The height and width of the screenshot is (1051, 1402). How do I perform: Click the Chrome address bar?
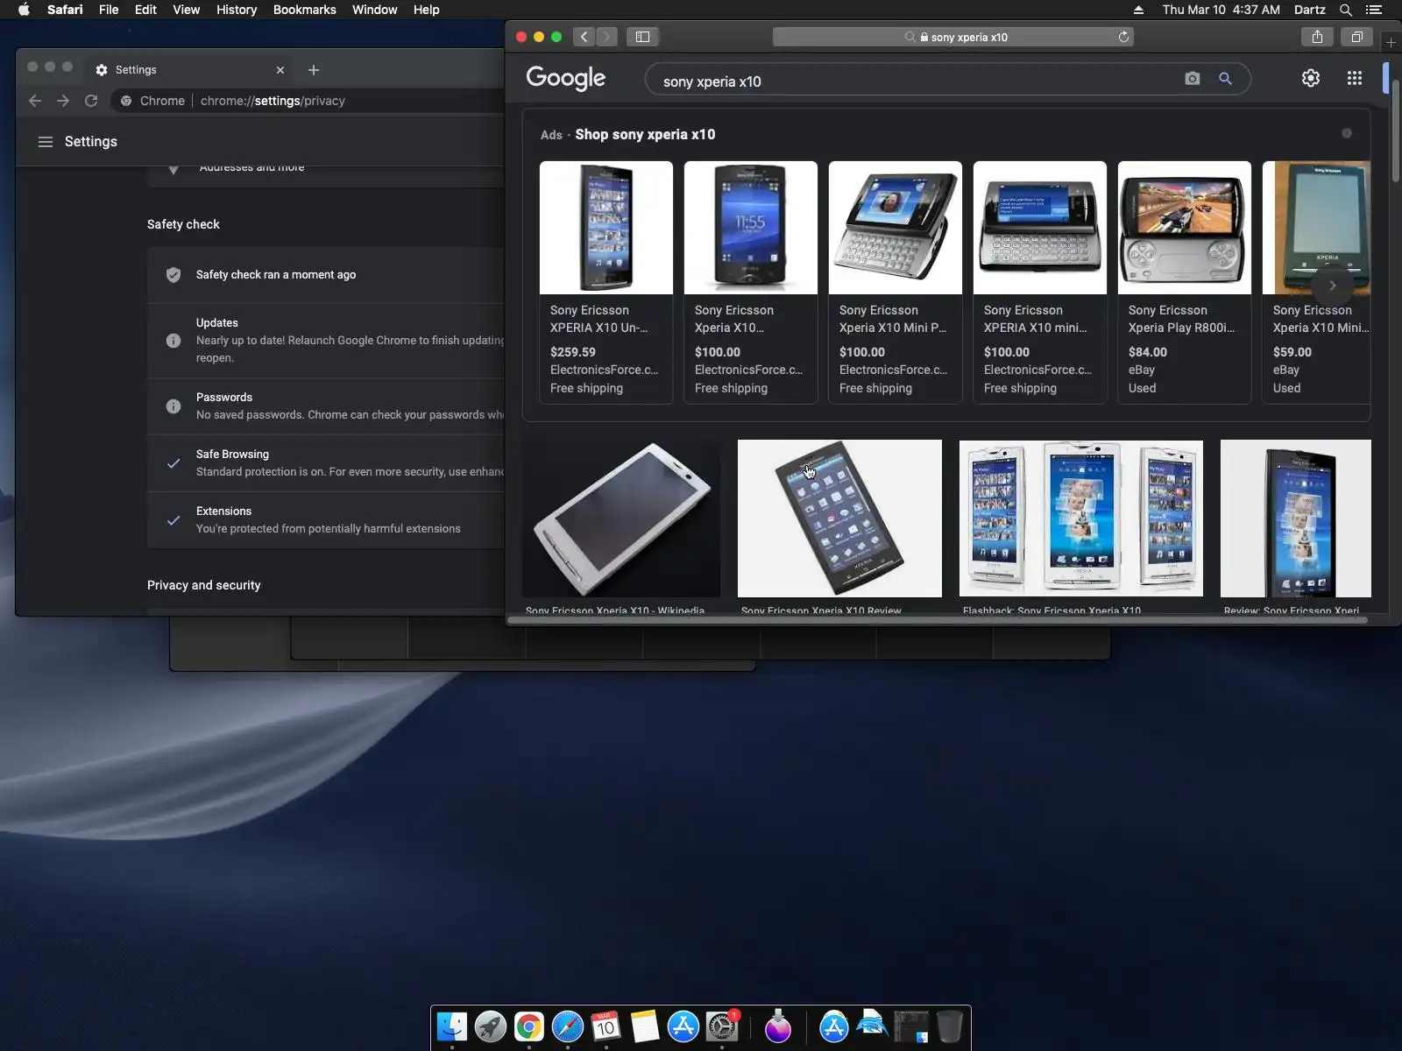[307, 101]
